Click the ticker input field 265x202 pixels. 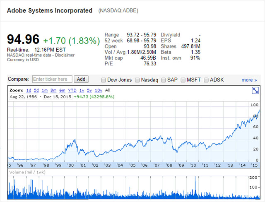click(52, 79)
